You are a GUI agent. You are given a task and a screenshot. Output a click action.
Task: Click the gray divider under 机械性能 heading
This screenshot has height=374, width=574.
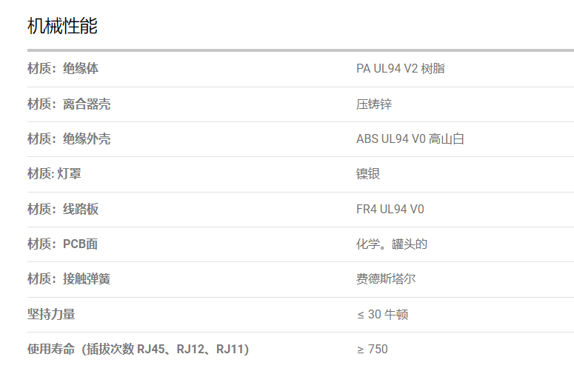pyautogui.click(x=301, y=50)
